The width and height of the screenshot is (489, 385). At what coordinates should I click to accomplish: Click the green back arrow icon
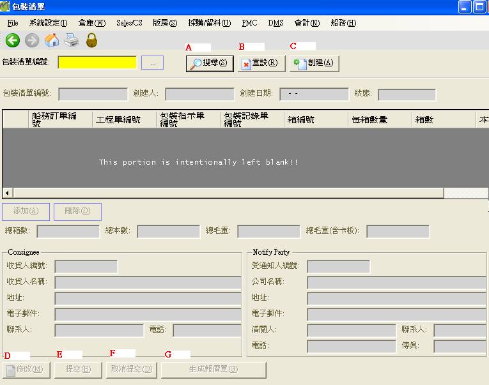click(12, 41)
